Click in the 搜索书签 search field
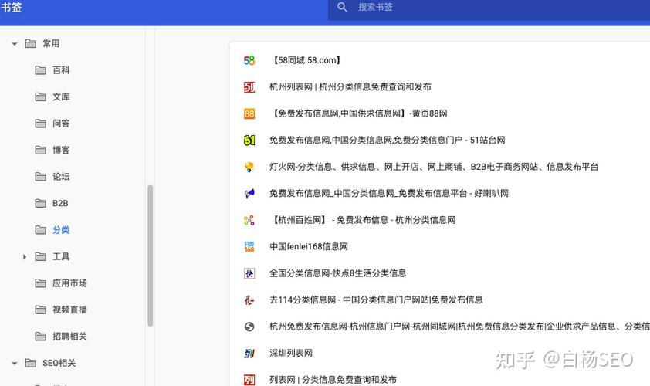The height and width of the screenshot is (386, 650). [489, 7]
